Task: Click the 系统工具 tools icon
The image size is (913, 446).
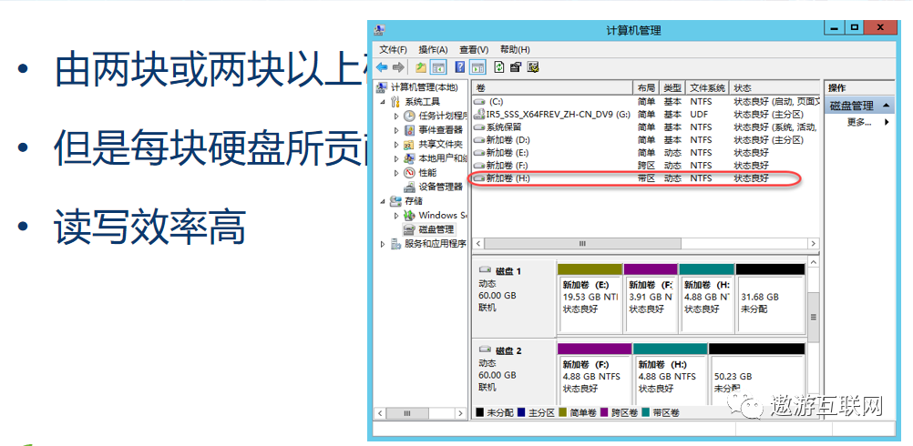Action: pos(396,102)
